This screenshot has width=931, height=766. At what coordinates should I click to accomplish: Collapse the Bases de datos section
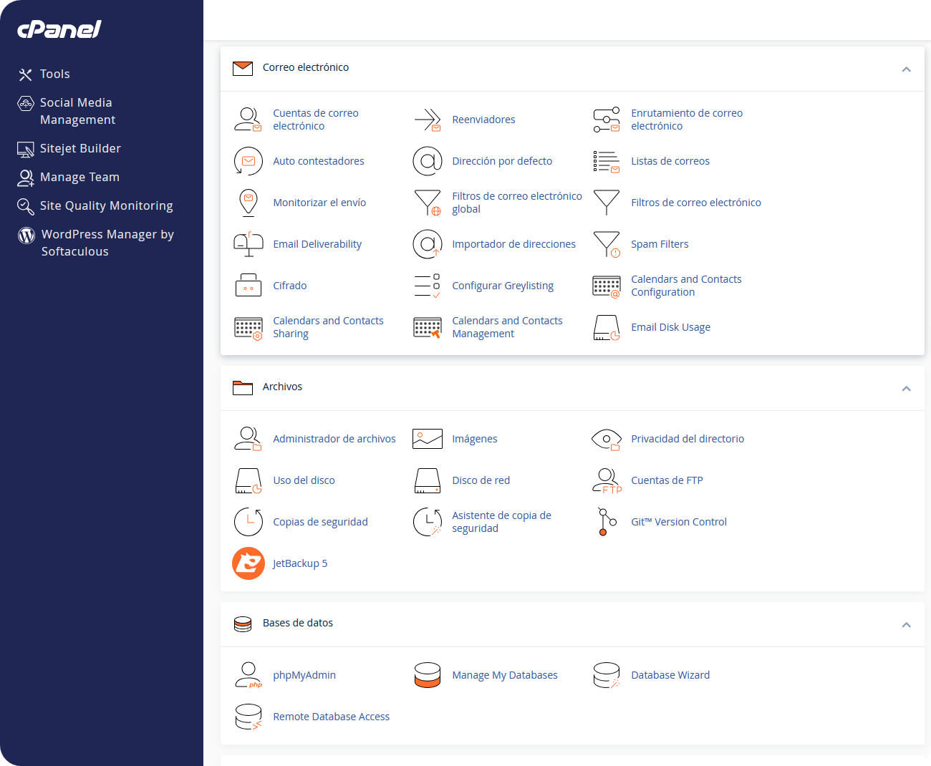pos(906,625)
